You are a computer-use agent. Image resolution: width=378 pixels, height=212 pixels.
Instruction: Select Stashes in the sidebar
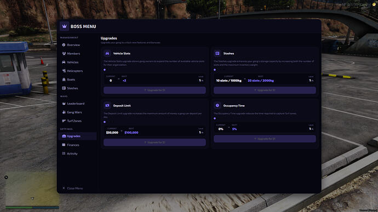[77, 88]
